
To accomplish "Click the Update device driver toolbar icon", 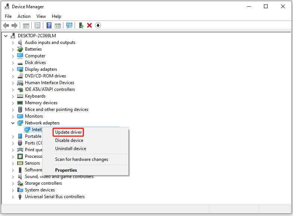I will [x=81, y=25].
